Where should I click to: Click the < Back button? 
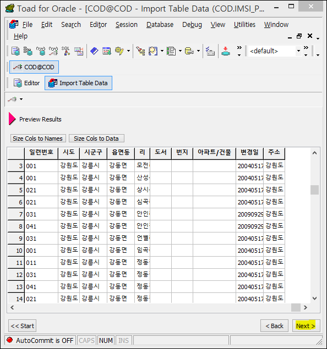click(x=274, y=326)
